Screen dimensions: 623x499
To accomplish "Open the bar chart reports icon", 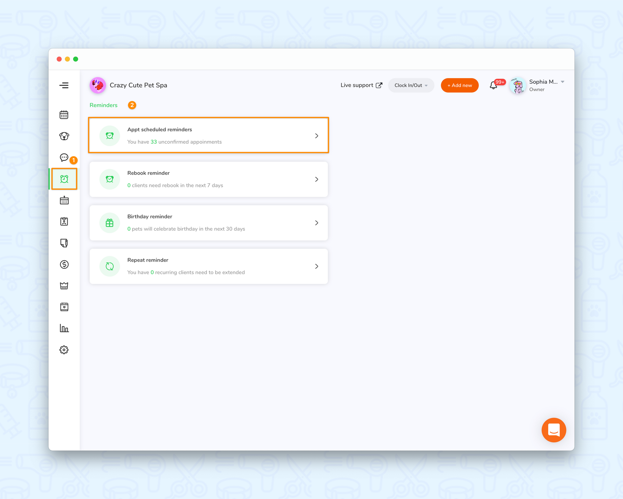I will point(64,328).
